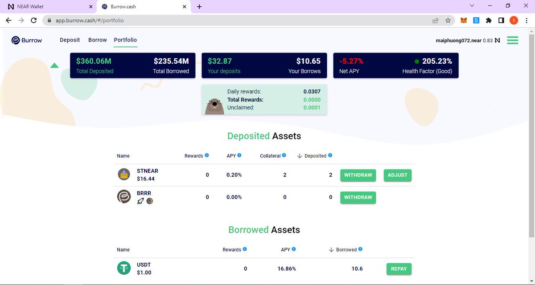Repay USDT loan
535x285 pixels.
(x=399, y=269)
